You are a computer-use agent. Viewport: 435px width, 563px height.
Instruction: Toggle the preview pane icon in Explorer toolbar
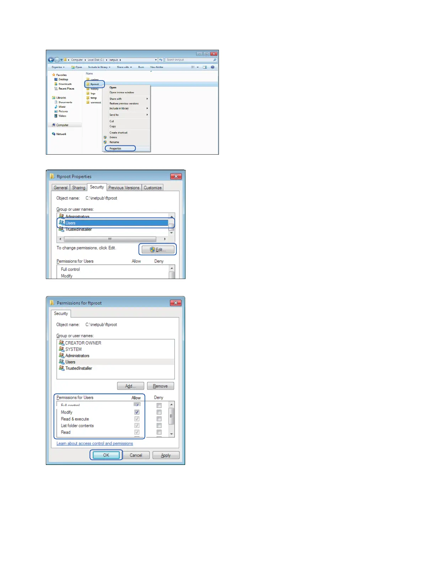click(205, 67)
